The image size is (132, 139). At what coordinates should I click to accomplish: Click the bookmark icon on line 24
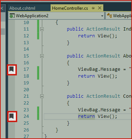tap(11, 116)
